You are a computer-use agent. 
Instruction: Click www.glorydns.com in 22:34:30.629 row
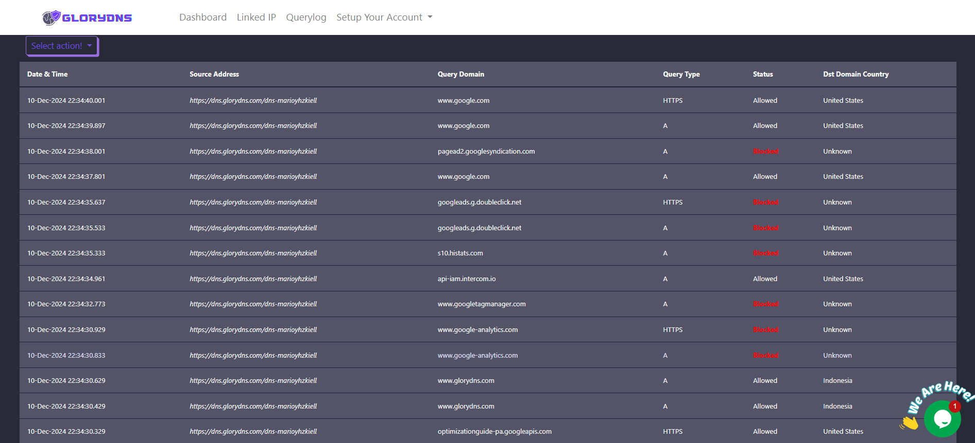[466, 381]
